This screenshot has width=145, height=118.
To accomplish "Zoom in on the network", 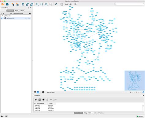I will point(37,4).
